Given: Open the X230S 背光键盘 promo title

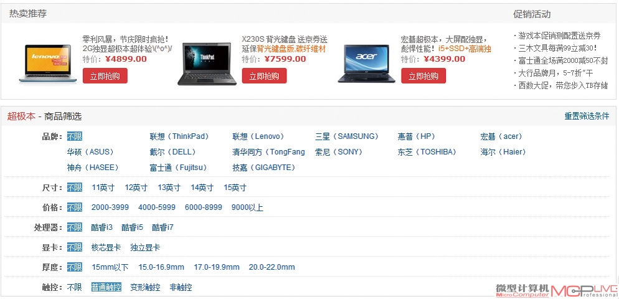Looking at the screenshot, I should (285, 44).
